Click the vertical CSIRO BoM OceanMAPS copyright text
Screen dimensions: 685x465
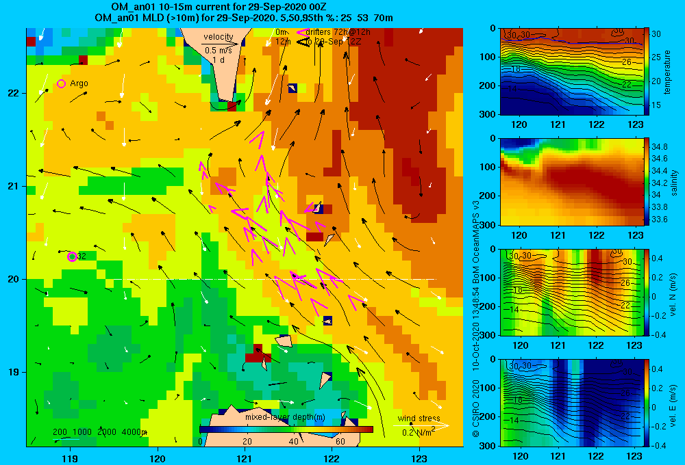476,319
